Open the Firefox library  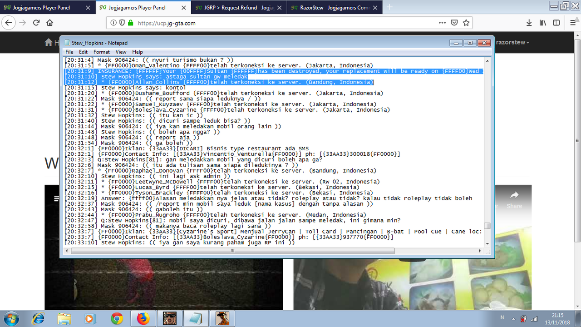(x=542, y=23)
